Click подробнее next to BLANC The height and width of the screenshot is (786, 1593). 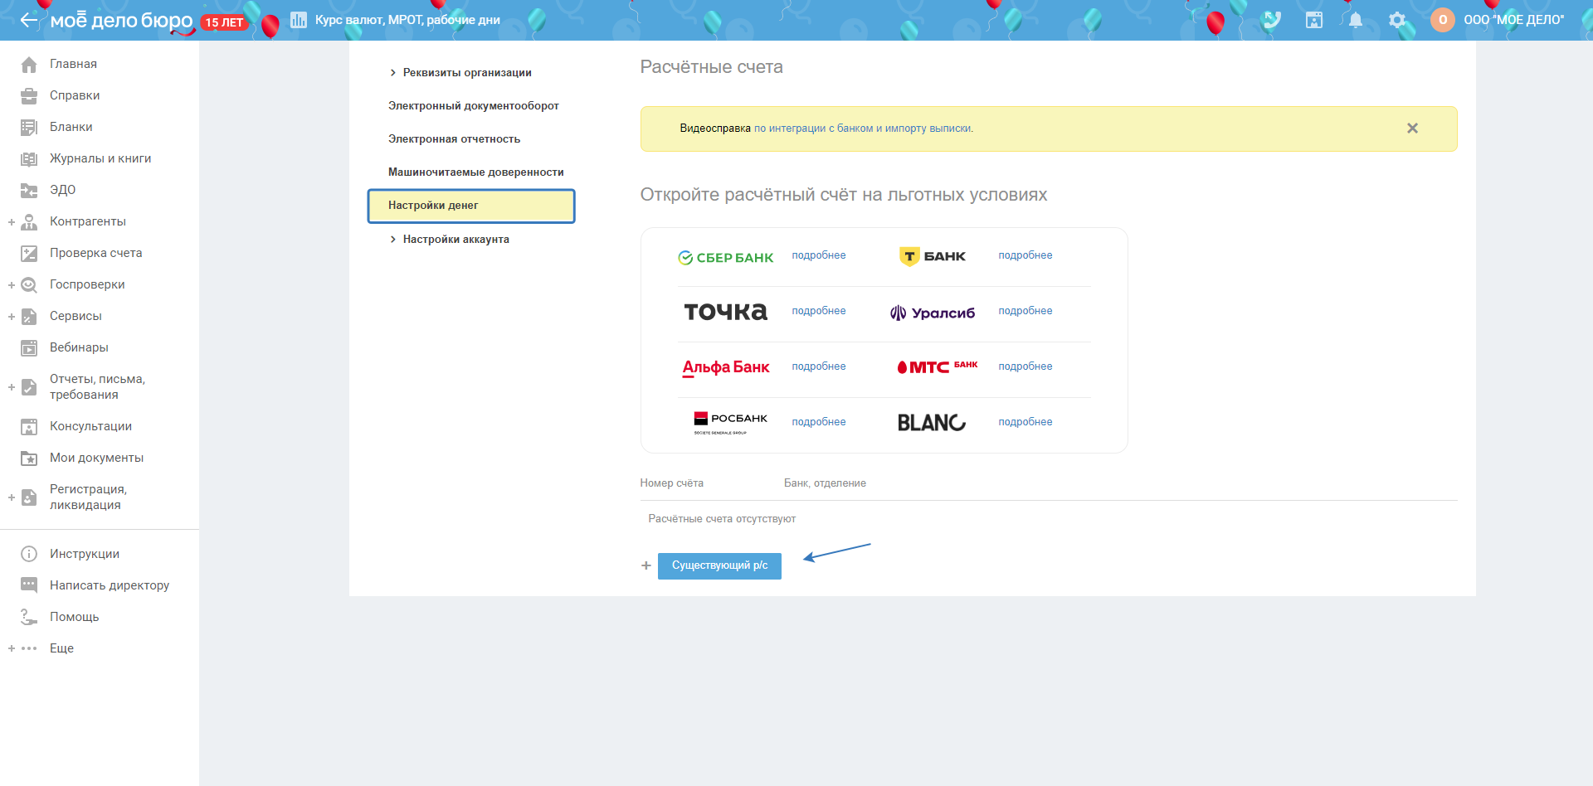pyautogui.click(x=1025, y=422)
